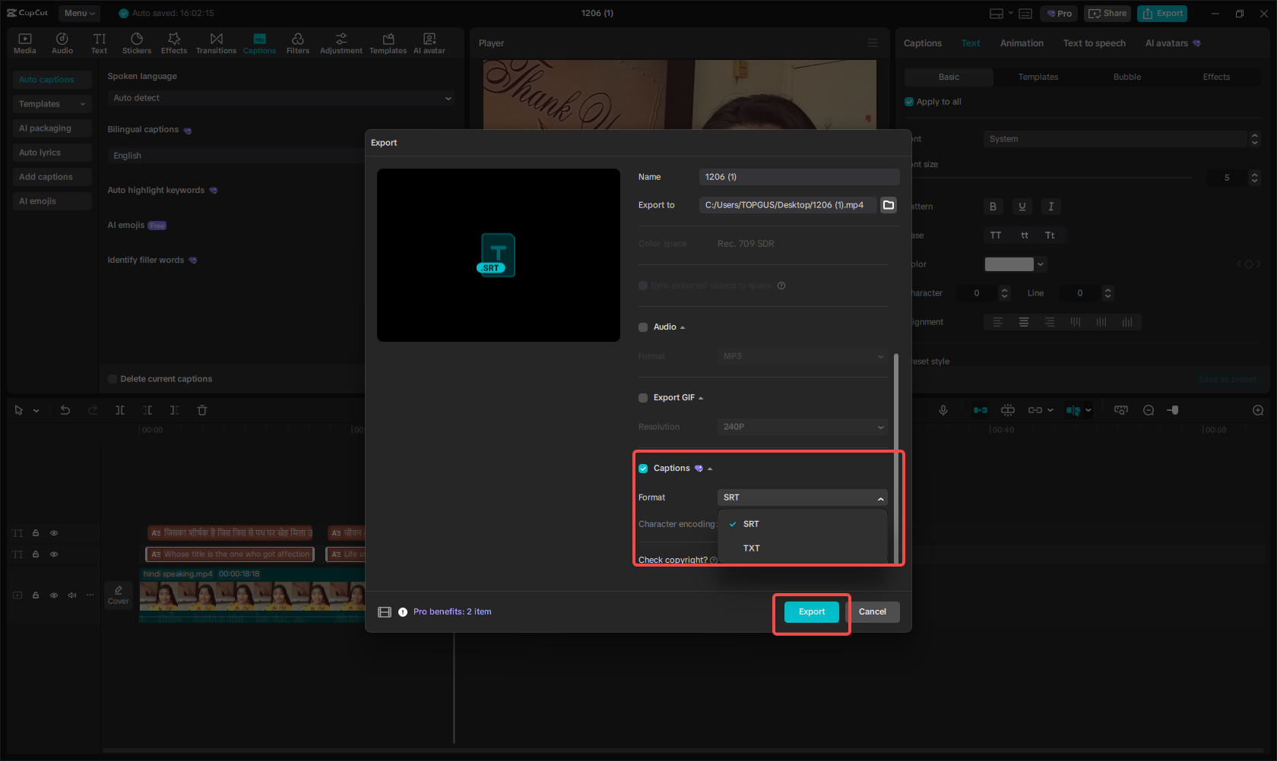Select Auto lyrics in sidebar
This screenshot has width=1277, height=761.
click(x=52, y=153)
